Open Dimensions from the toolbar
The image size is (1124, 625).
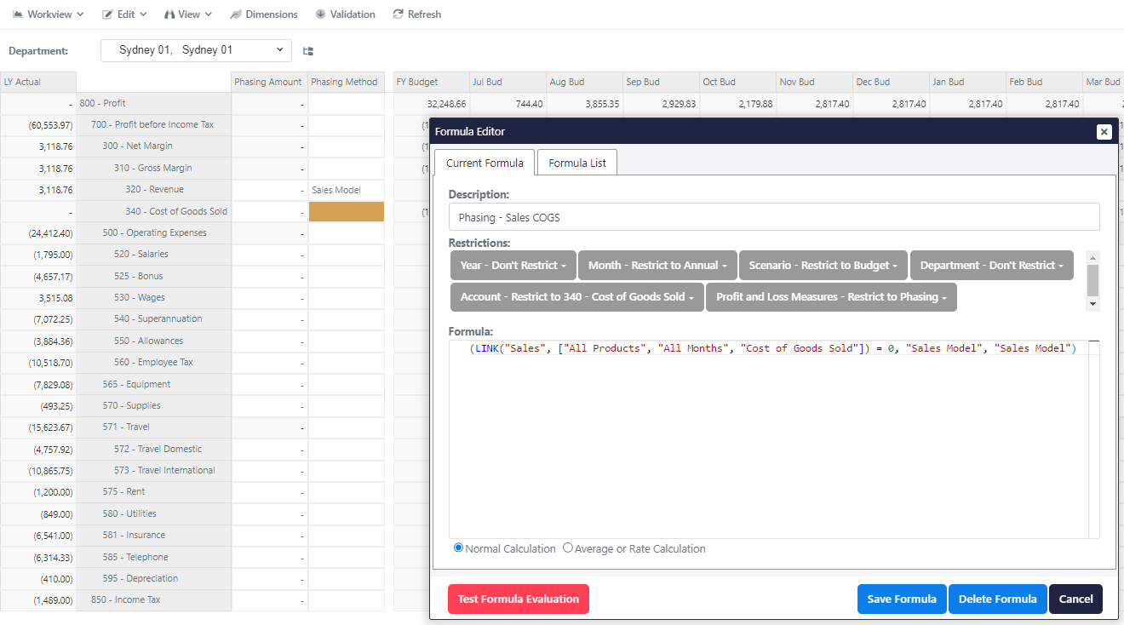click(x=264, y=14)
